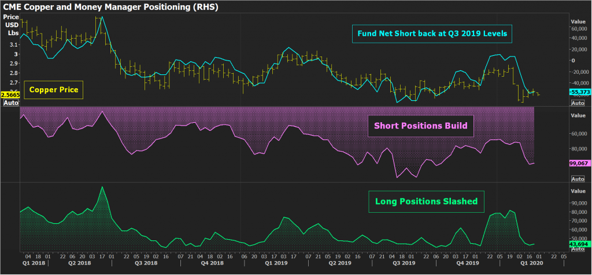
Task: Click the Q3 2018 label on time axis
Action: pos(145,263)
